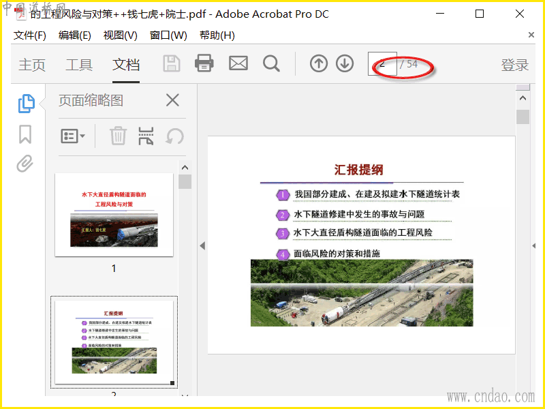
Task: Click outline item 水下隧道修建中发生的事故与问题
Action: pos(359,214)
